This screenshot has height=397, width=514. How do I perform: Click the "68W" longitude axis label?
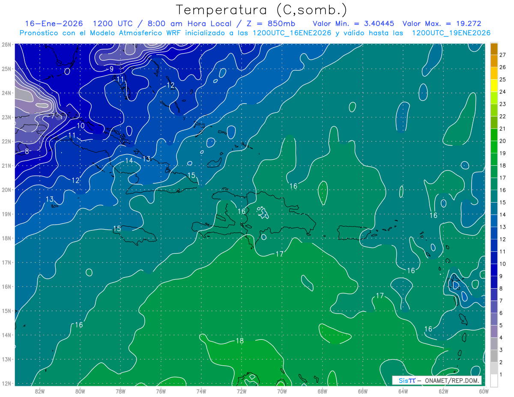323,391
